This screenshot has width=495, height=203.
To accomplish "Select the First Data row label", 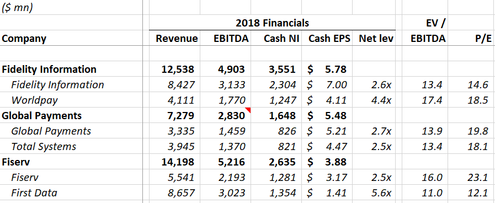I will point(72,193).
